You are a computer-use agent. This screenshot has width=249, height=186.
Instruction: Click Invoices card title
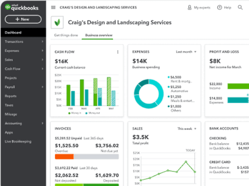[63, 128]
